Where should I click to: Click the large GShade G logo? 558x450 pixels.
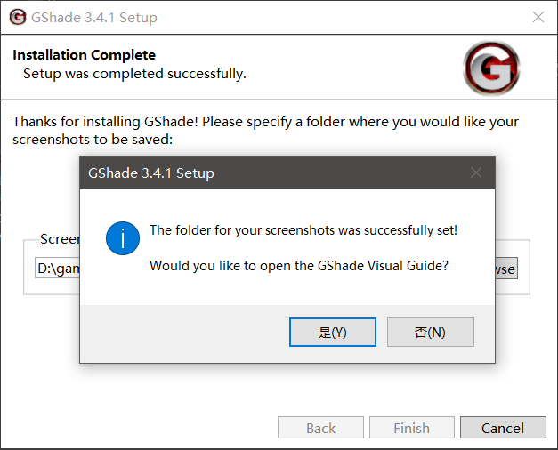[x=491, y=68]
